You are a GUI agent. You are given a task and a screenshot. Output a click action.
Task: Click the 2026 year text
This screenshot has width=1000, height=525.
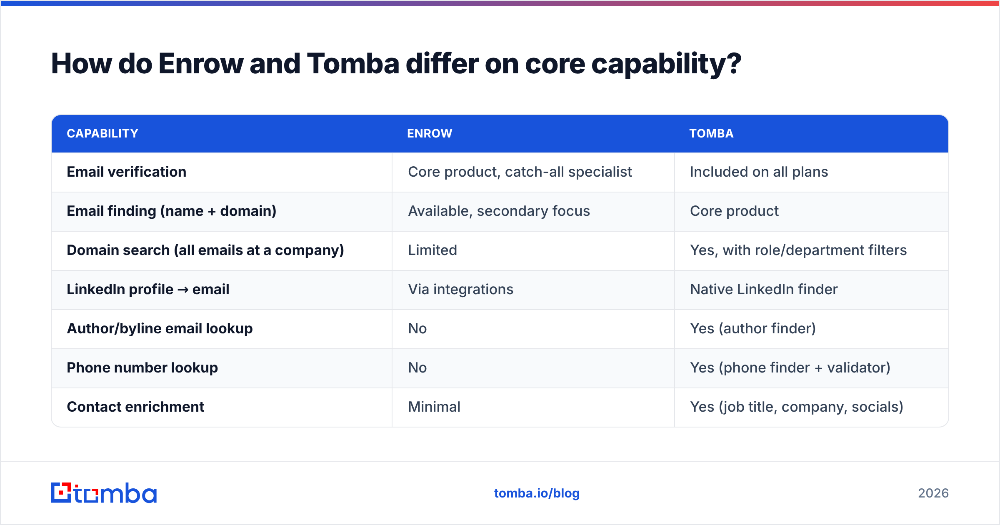(x=933, y=493)
